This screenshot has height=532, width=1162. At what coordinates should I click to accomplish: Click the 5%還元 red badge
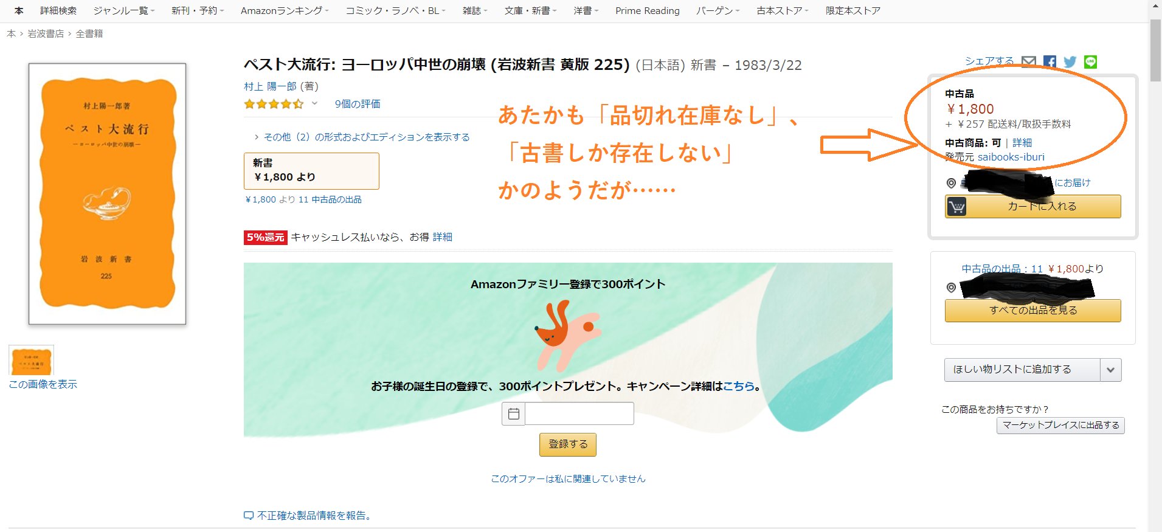[265, 237]
